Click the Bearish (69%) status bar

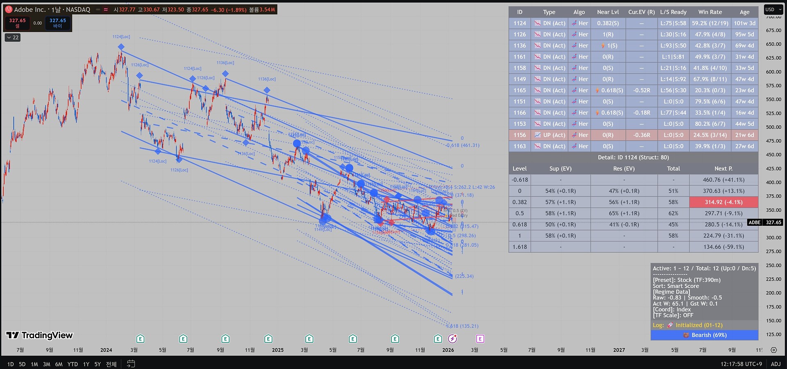point(705,335)
